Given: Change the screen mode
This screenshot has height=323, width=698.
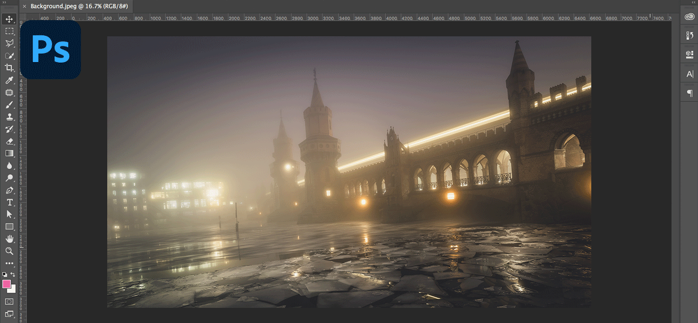Looking at the screenshot, I should pos(9,314).
